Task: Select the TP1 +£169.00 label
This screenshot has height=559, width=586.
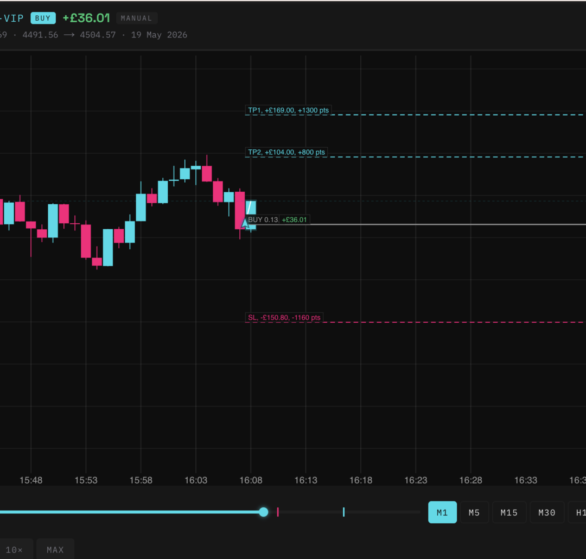Action: pos(288,110)
